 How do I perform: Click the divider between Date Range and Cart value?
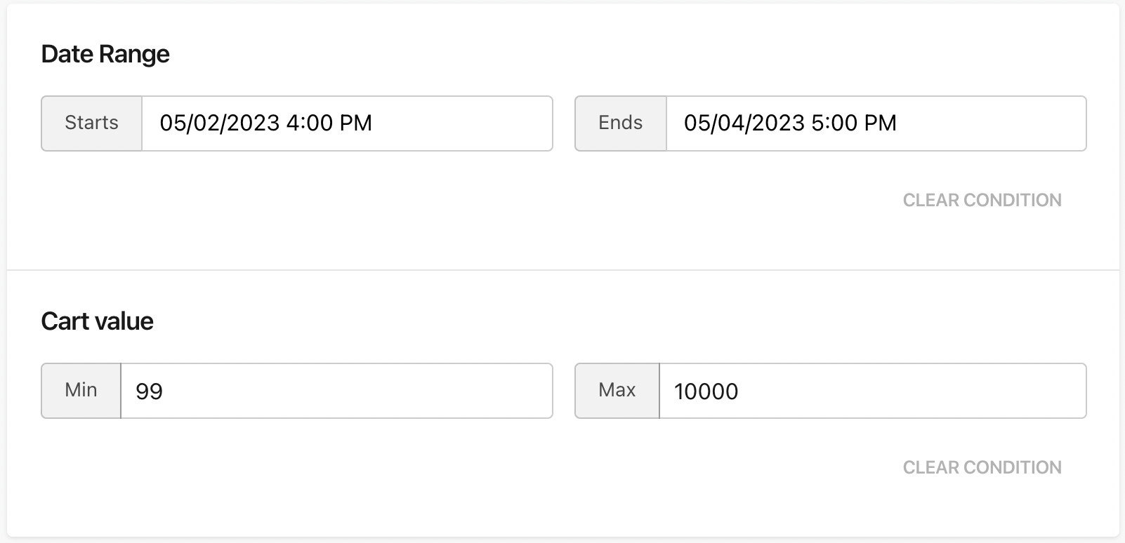[x=563, y=269]
